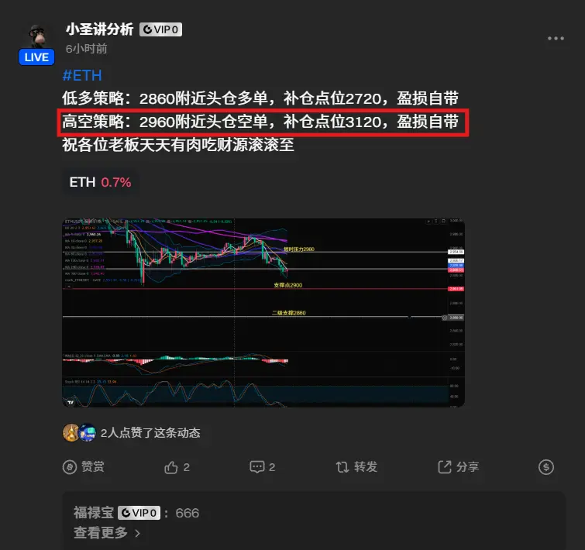Expand 查看更多 comments
Image resolution: width=585 pixels, height=550 pixels.
pyautogui.click(x=101, y=532)
